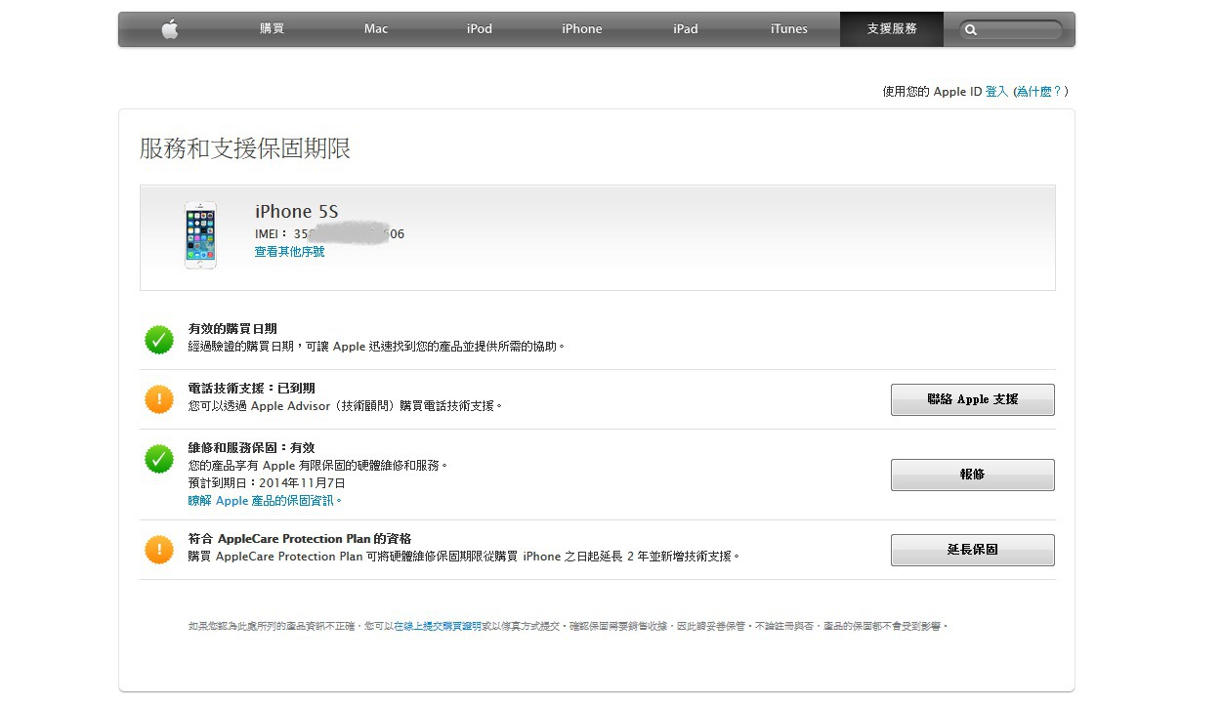Click the search magnifier icon
The image size is (1223, 703).
point(971,30)
